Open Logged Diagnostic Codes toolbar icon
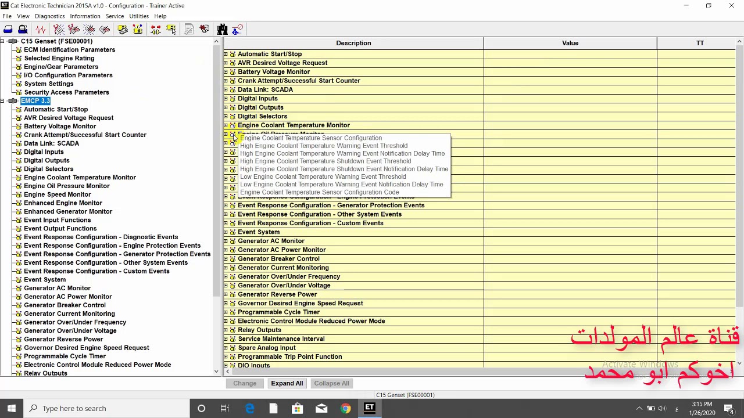This screenshot has width=744, height=418. coord(74,30)
